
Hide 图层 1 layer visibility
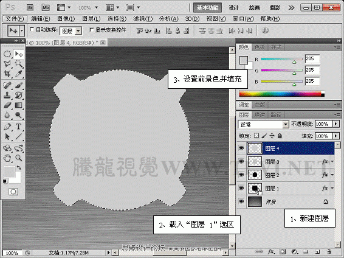click(x=241, y=188)
